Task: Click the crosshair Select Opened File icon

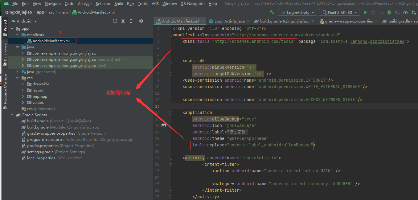Action: (x=115, y=21)
